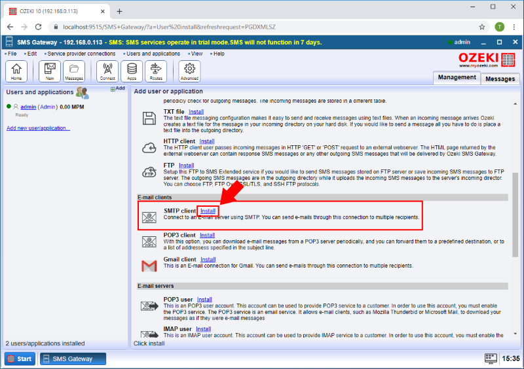This screenshot has height=369, width=524.
Task: Click the POP3 client envelope icon
Action: [149, 241]
